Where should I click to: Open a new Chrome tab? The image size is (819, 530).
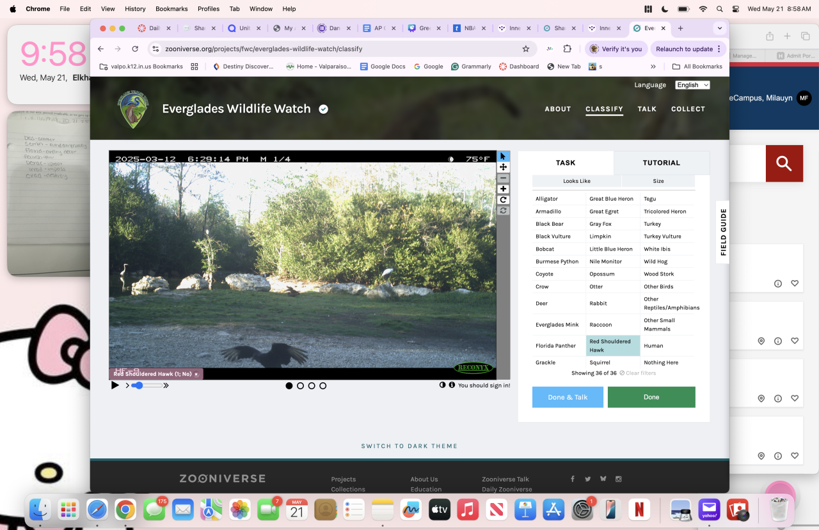[x=680, y=28]
